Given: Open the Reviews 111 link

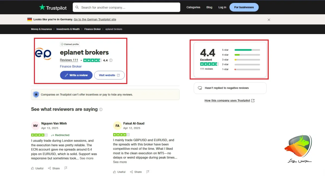Looking at the screenshot, I should pyautogui.click(x=69, y=60).
